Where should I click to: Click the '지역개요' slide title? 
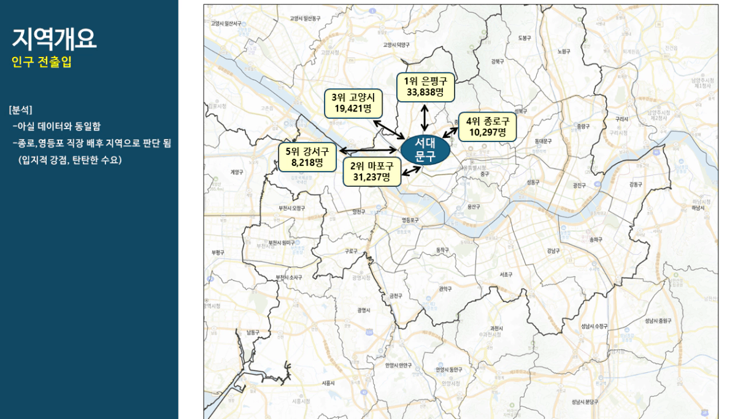pos(54,39)
